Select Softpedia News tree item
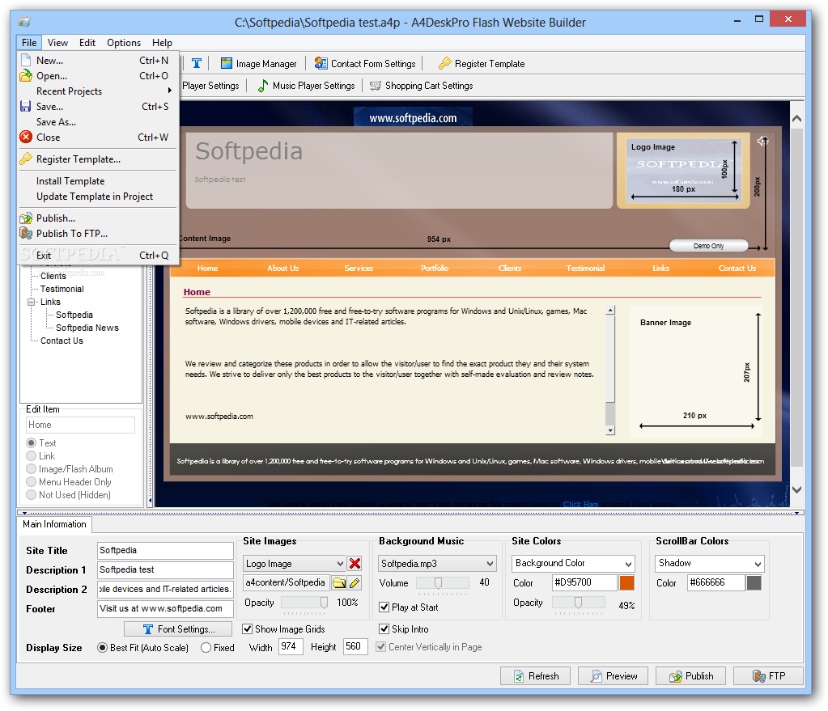Screen dimensions: 828x711 pyautogui.click(x=87, y=328)
